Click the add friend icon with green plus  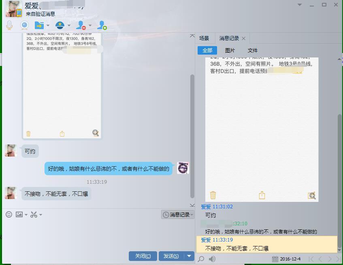coord(102,25)
